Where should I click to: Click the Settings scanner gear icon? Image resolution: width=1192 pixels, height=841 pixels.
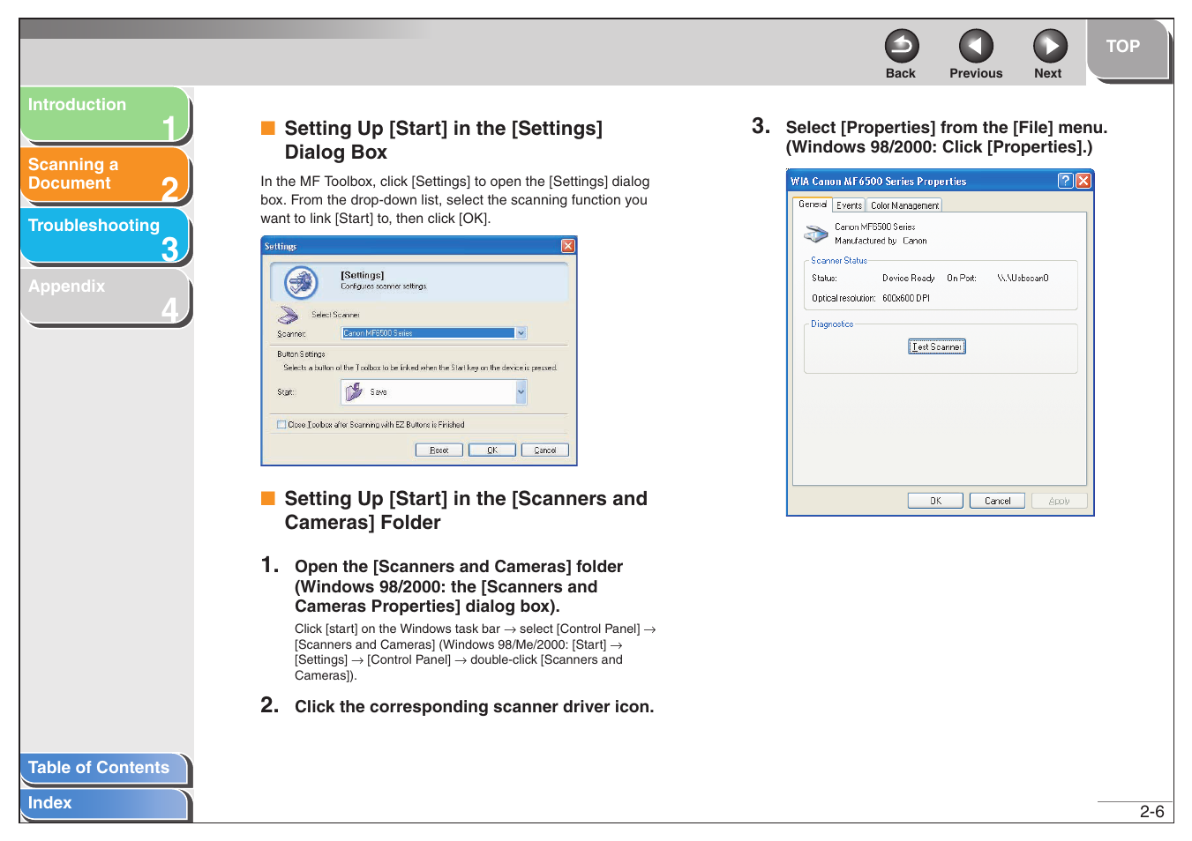click(301, 282)
